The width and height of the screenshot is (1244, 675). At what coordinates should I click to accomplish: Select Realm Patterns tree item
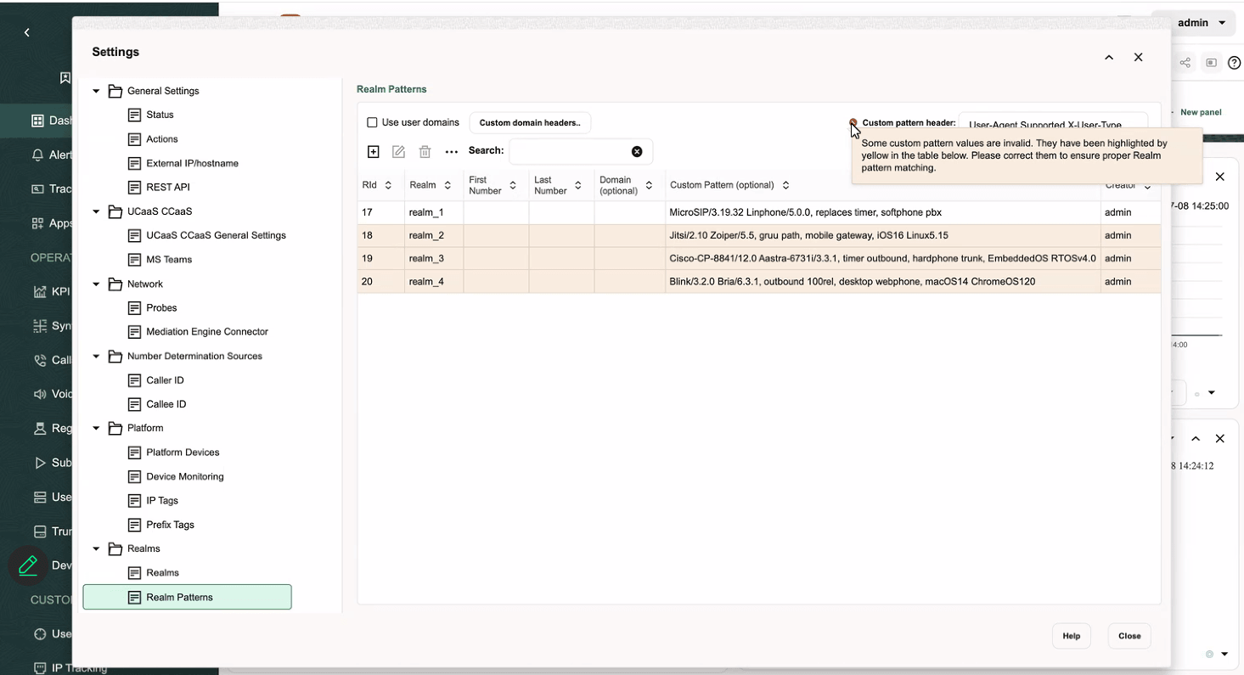point(187,597)
